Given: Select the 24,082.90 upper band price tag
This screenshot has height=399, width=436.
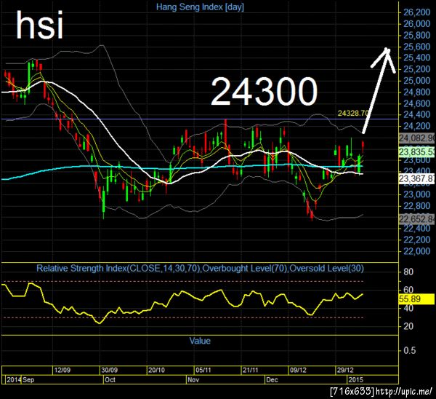Looking at the screenshot, I should click(416, 138).
